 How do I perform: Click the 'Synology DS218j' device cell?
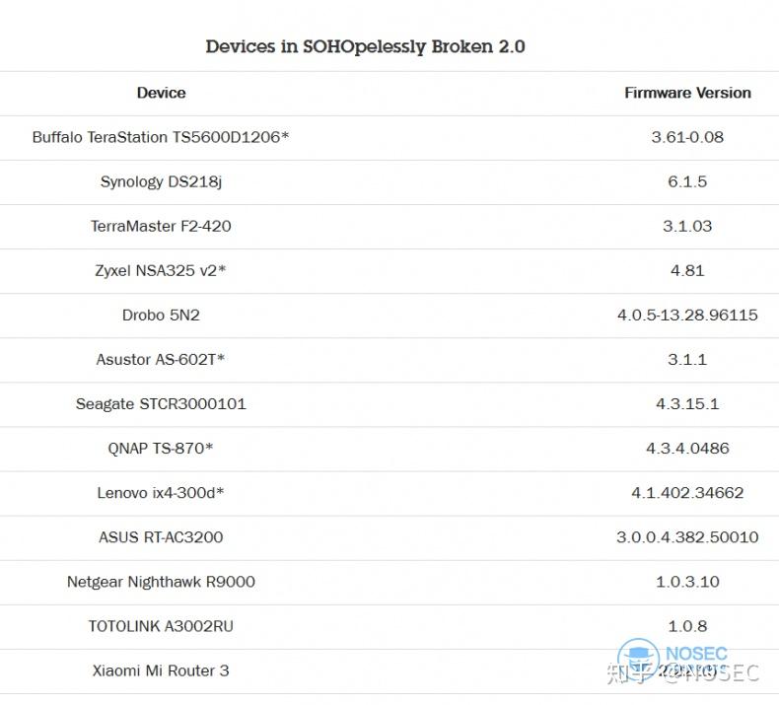(x=161, y=181)
